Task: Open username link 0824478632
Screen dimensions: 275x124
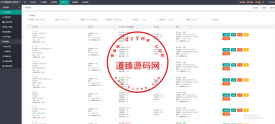Action: [41, 68]
